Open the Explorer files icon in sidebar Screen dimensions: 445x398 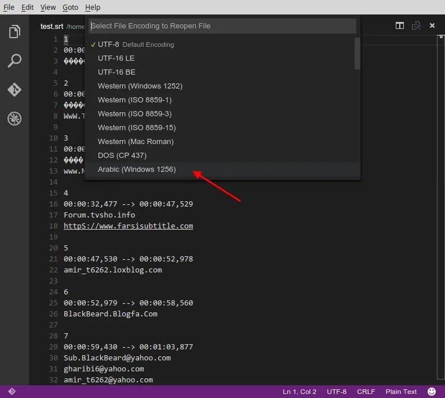click(x=14, y=31)
